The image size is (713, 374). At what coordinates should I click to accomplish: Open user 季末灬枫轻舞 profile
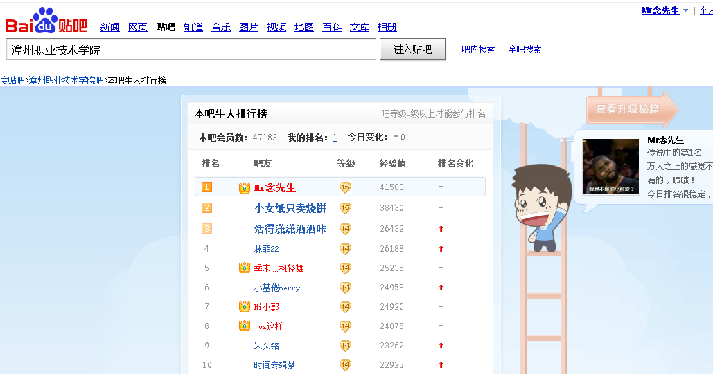pyautogui.click(x=279, y=268)
